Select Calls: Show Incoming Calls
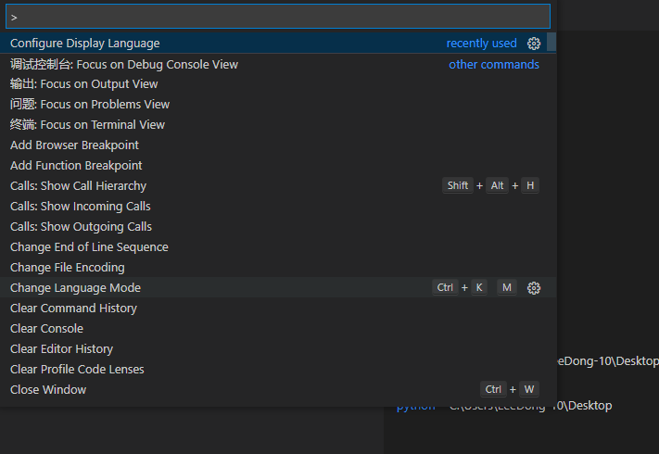 pos(80,207)
